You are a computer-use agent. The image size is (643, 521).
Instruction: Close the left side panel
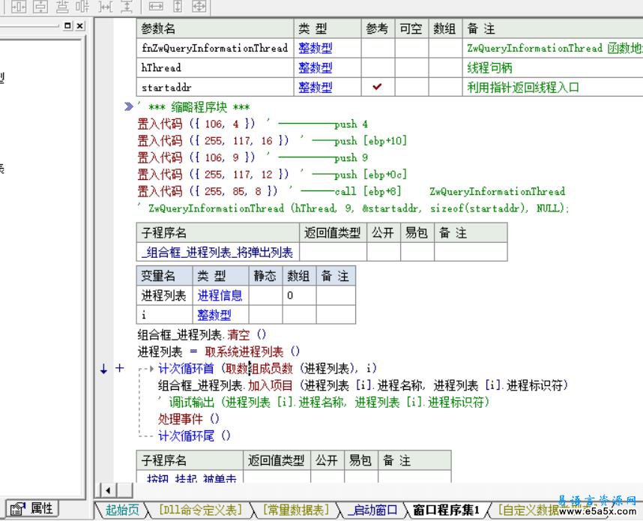click(80, 25)
